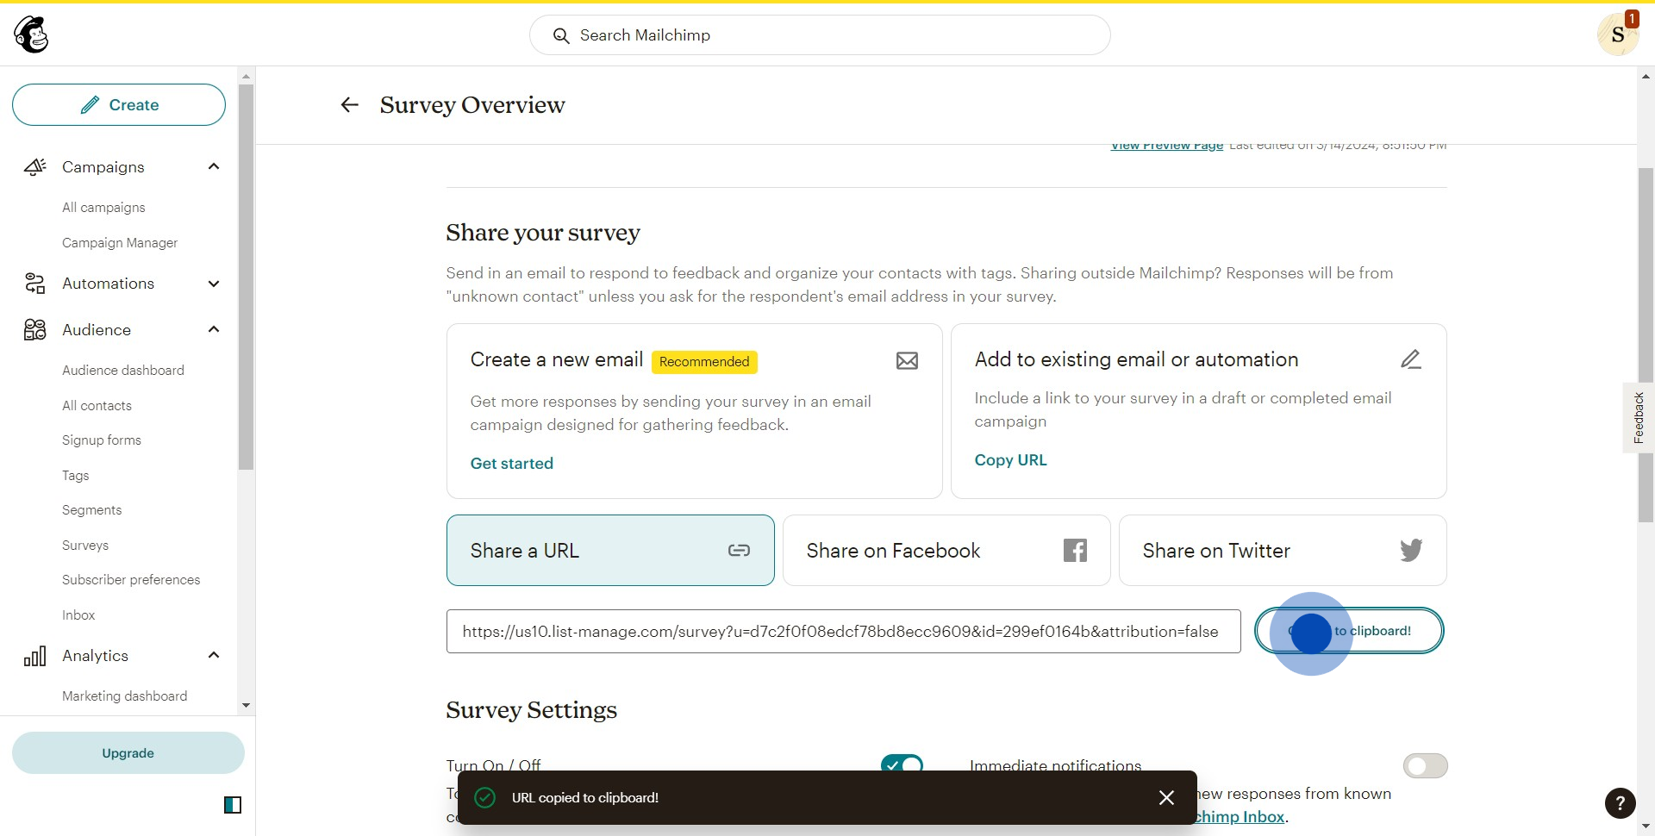This screenshot has height=836, width=1655.
Task: Enable Immediate notifications switch
Action: [x=1425, y=765]
